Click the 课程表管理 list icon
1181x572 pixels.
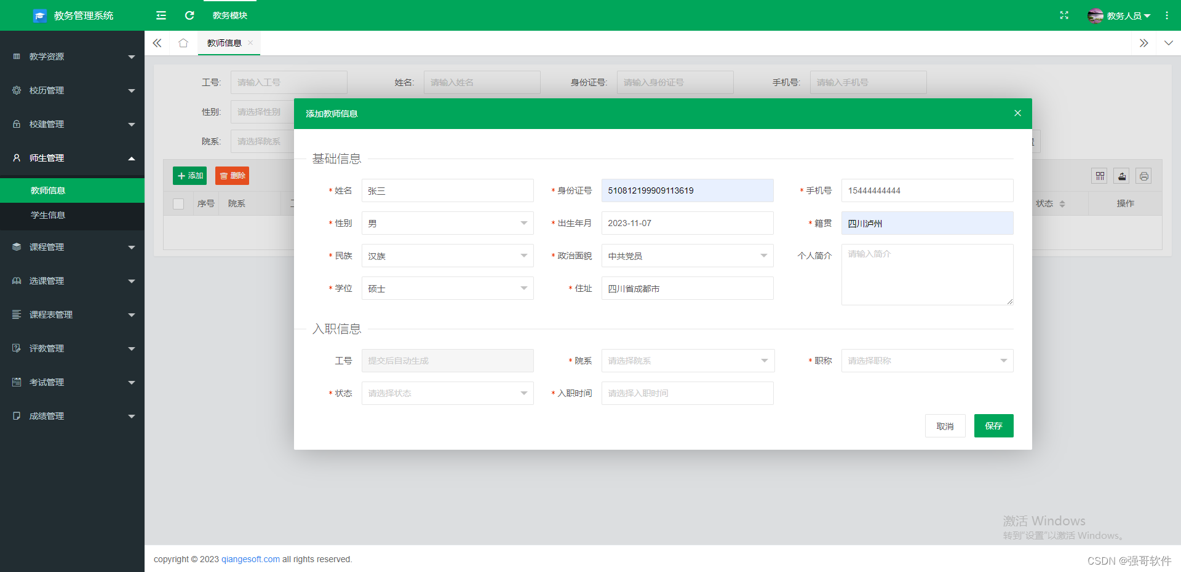(17, 315)
